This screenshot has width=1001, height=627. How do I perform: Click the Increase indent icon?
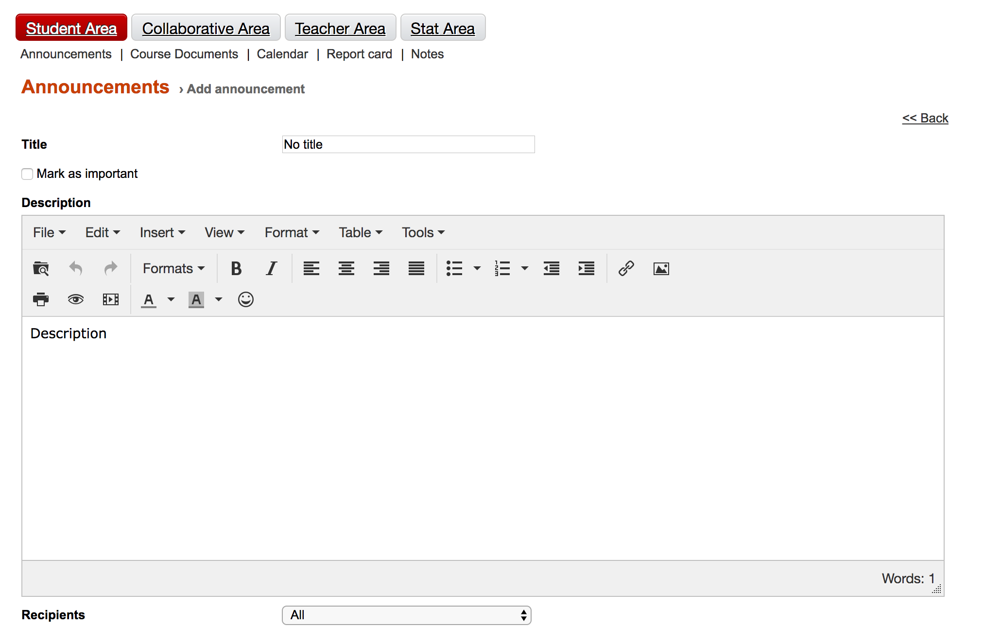click(x=586, y=268)
